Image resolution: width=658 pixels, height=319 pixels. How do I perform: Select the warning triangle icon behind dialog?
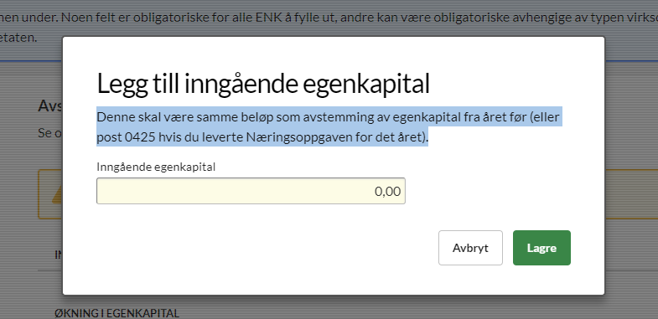(58, 195)
